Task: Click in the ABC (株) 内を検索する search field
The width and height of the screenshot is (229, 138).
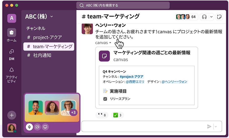Action: click(x=123, y=5)
